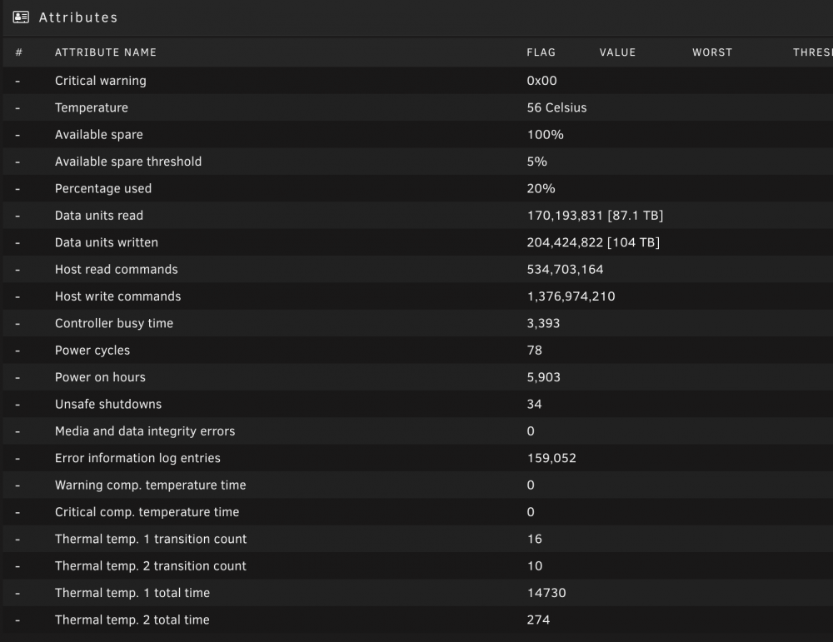Select the Controller busy time attribute
This screenshot has width=833, height=642.
tap(113, 323)
